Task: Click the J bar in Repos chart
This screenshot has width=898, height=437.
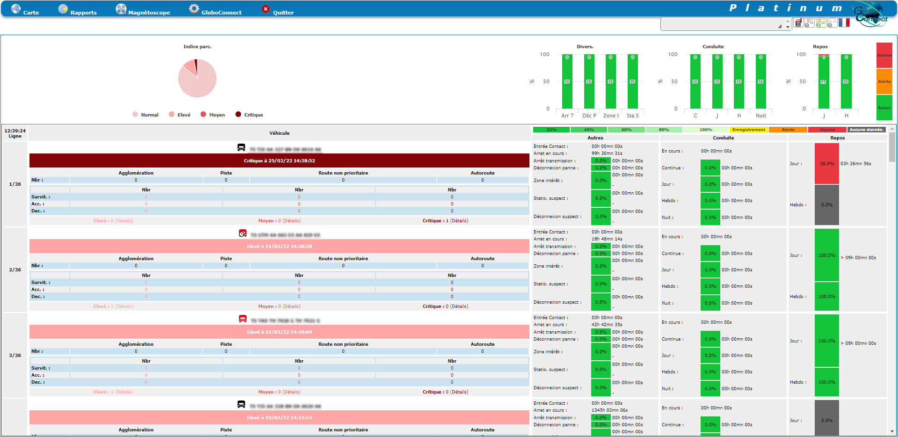Action: click(x=824, y=81)
